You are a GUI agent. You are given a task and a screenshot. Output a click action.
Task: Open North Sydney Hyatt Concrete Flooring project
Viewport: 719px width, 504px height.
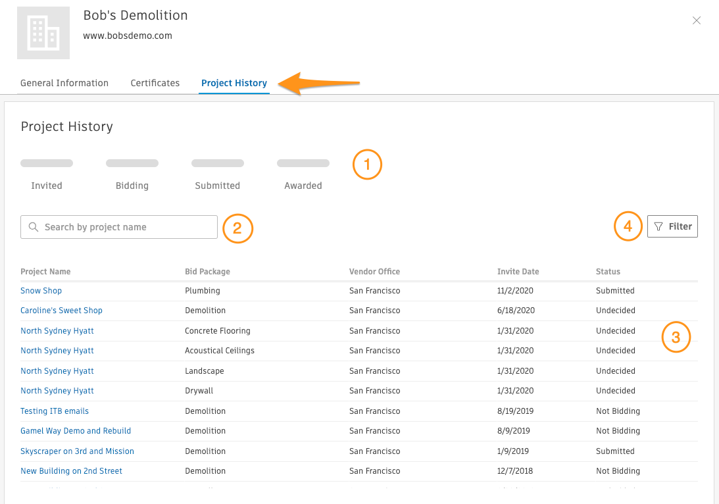(x=57, y=331)
